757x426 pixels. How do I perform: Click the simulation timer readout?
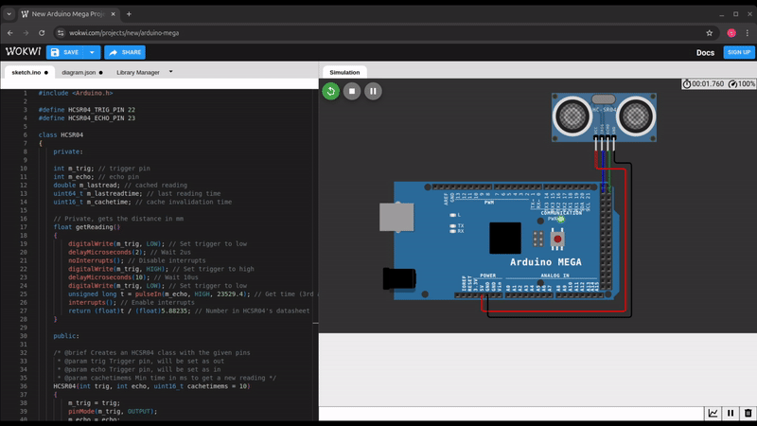(x=703, y=84)
